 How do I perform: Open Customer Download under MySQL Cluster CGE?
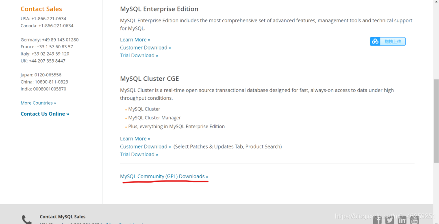tap(146, 146)
